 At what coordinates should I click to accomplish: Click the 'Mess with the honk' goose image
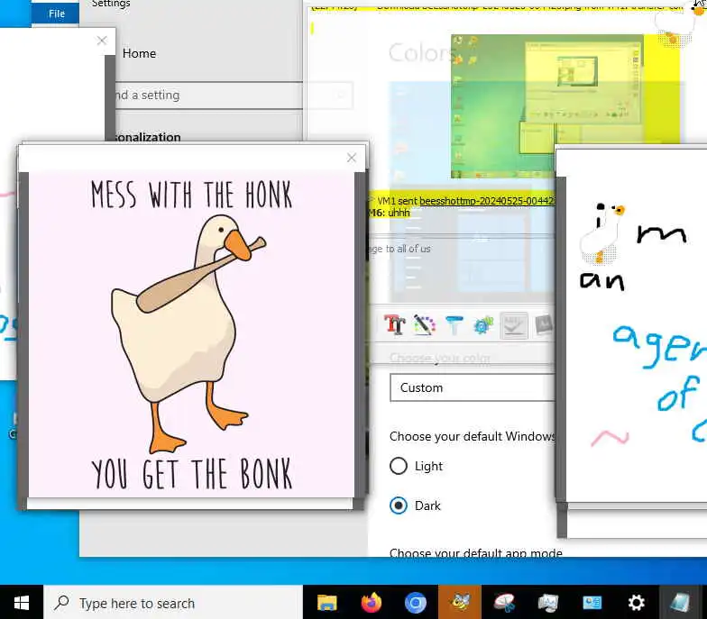pos(191,335)
